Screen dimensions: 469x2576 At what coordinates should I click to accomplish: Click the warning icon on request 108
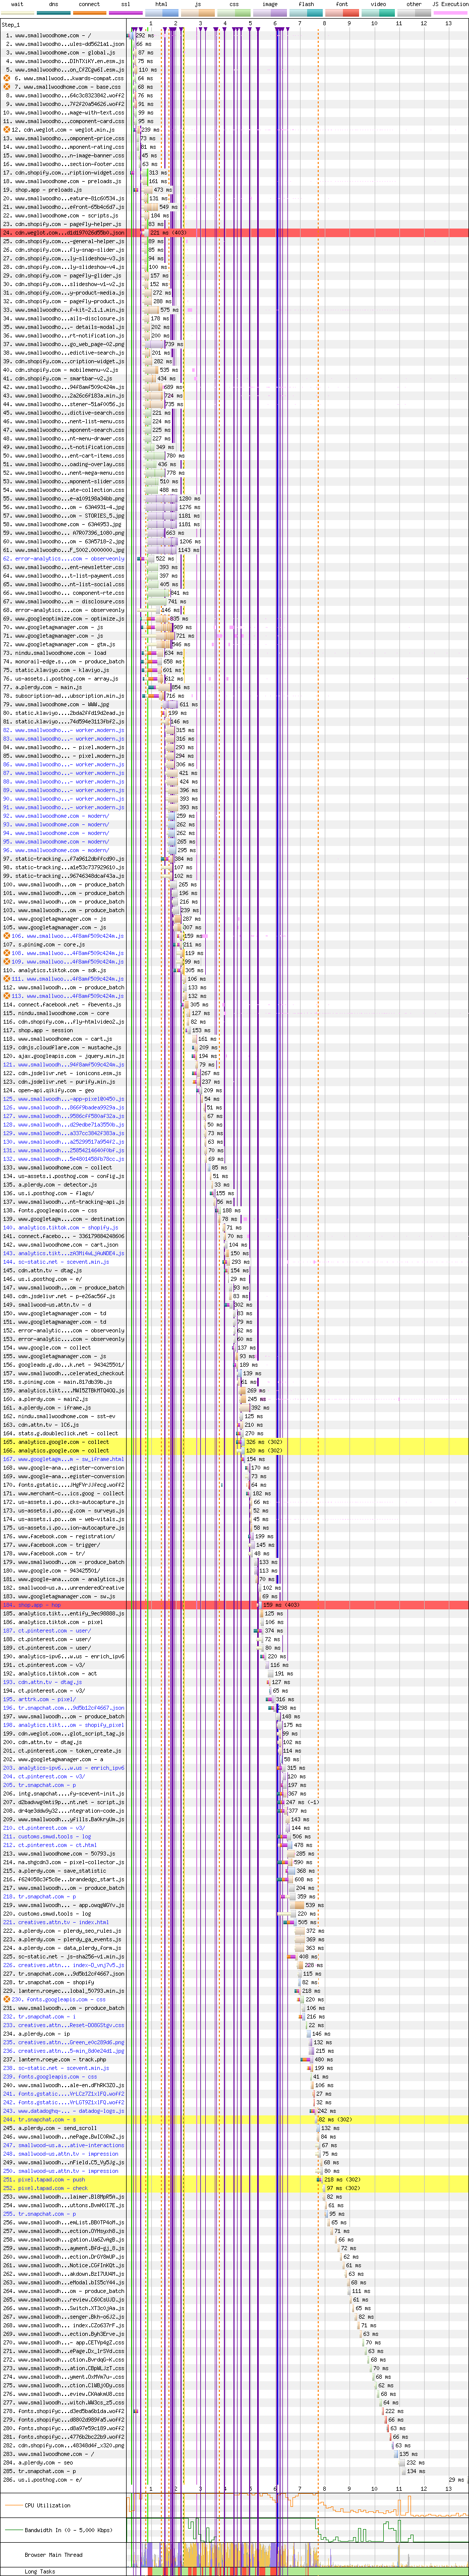(x=7, y=953)
